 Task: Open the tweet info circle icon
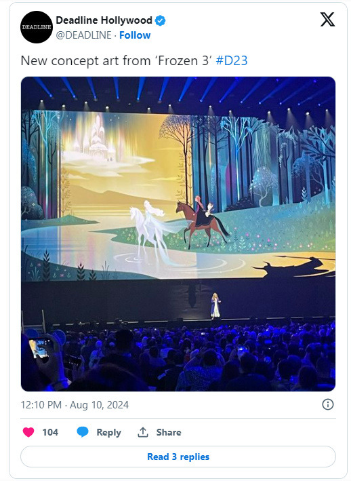(328, 404)
